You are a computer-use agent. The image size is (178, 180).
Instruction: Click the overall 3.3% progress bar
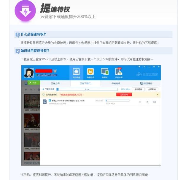tap(87, 89)
